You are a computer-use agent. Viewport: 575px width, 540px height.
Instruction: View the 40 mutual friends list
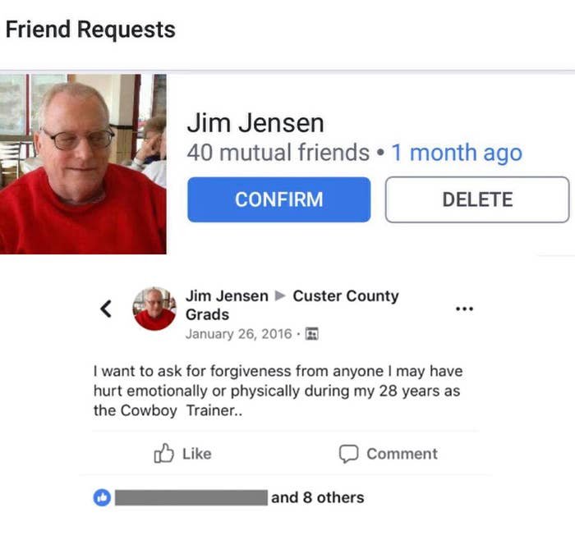click(278, 153)
